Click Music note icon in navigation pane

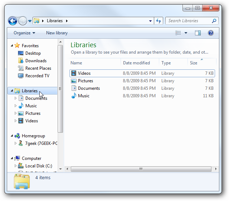[x=21, y=106]
